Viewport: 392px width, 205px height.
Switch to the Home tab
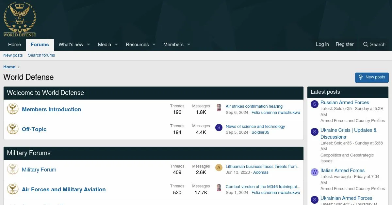tap(14, 45)
